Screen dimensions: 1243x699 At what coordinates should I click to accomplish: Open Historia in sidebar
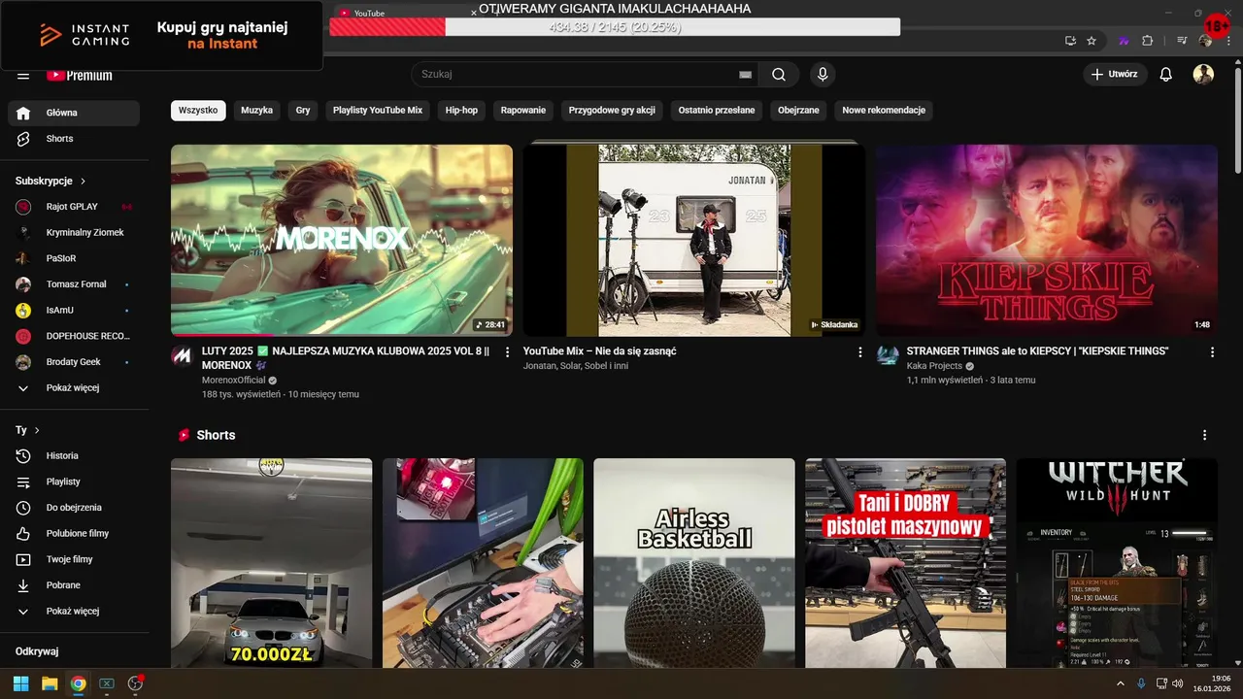[x=74, y=455]
